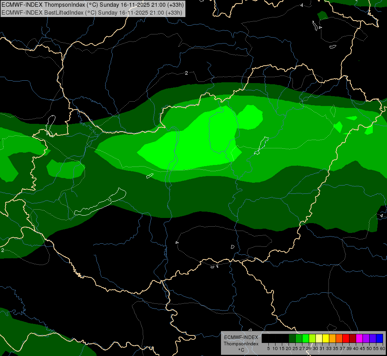Click the ThompsonIndex header line at top
Viewport: 387px width, 356px height.
click(93, 4)
